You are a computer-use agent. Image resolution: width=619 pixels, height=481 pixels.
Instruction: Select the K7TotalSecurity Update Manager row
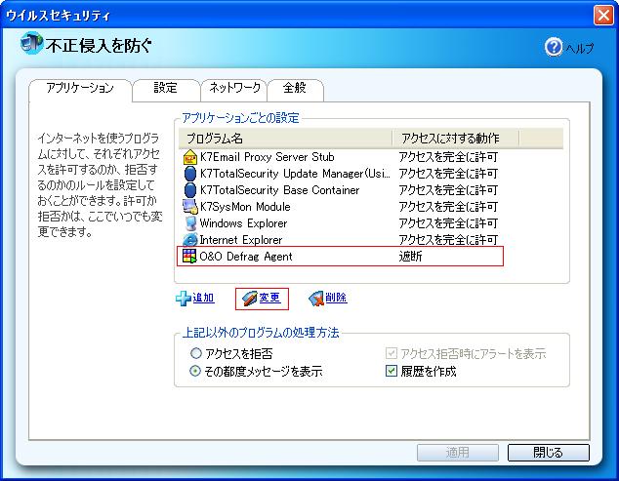pyautogui.click(x=341, y=174)
